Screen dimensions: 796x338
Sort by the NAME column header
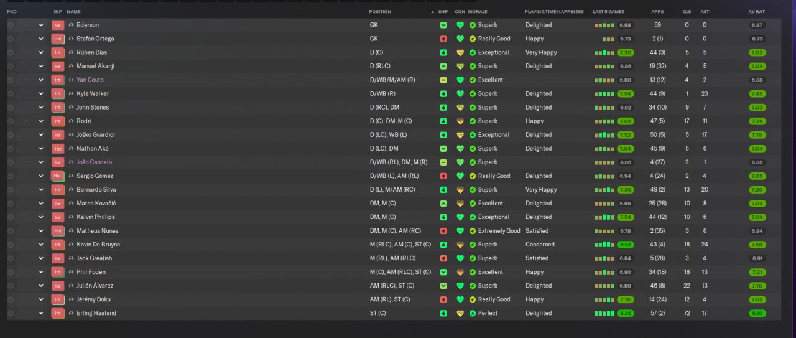pos(73,12)
